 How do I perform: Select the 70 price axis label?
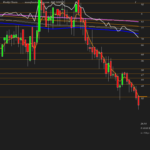pos(142,39)
